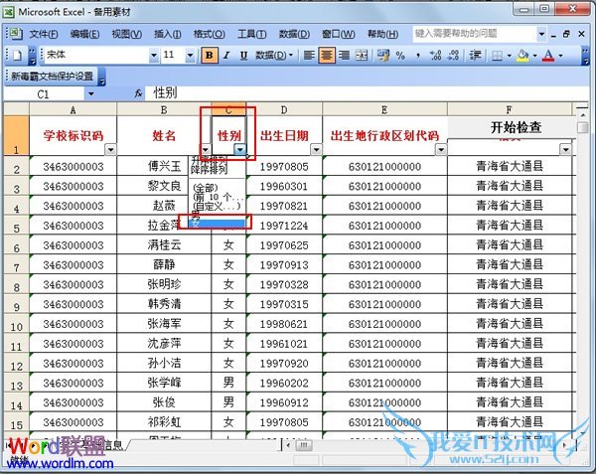Click the vertical scrollbar up arrow
The width and height of the screenshot is (596, 474).
pyautogui.click(x=582, y=114)
